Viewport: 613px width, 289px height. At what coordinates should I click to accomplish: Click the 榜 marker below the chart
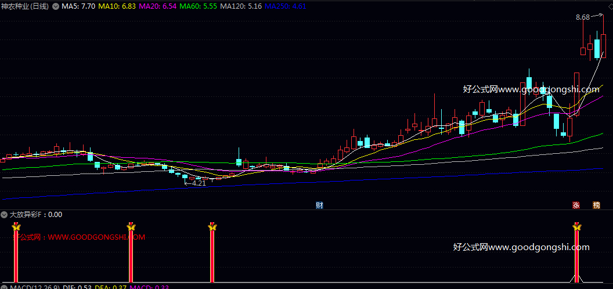596,205
